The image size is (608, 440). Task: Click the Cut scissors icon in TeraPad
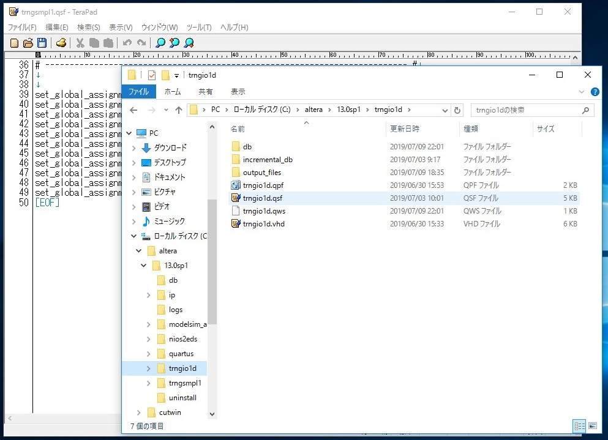click(x=80, y=43)
